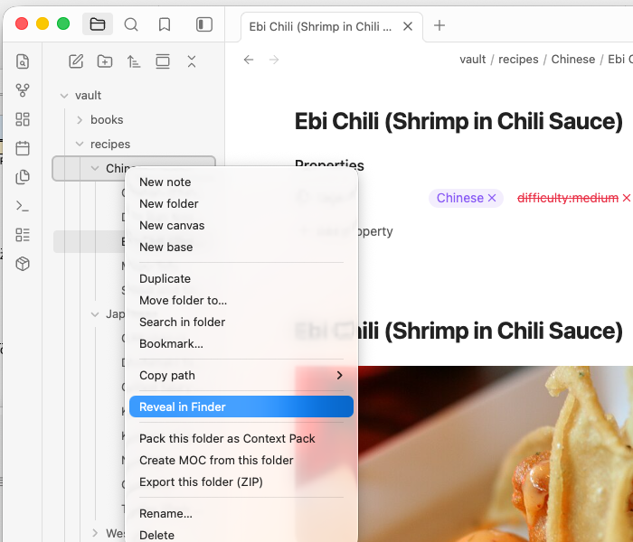Click the Ebi Chili content heading
633x542 pixels.
click(458, 332)
